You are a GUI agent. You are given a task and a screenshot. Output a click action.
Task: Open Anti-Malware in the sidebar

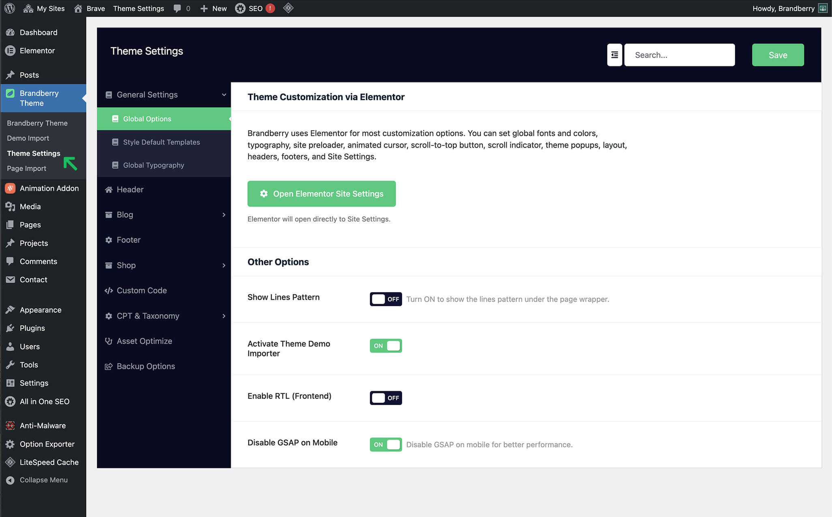coord(42,425)
